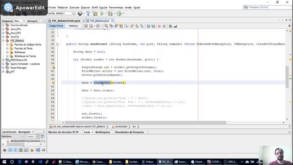
Task: Toggle highlight search icon in editor toolbar
Action: pyautogui.click(x=121, y=26)
